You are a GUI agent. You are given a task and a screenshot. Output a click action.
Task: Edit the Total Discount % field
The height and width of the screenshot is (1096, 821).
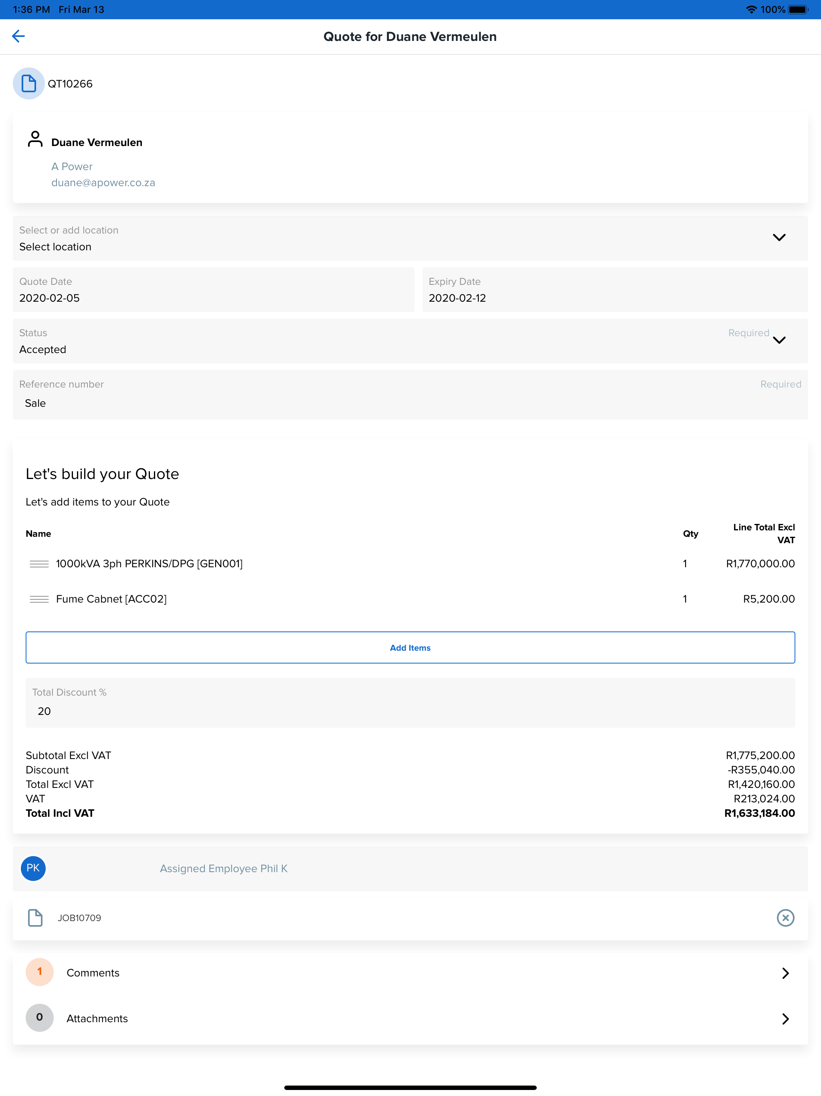(410, 702)
